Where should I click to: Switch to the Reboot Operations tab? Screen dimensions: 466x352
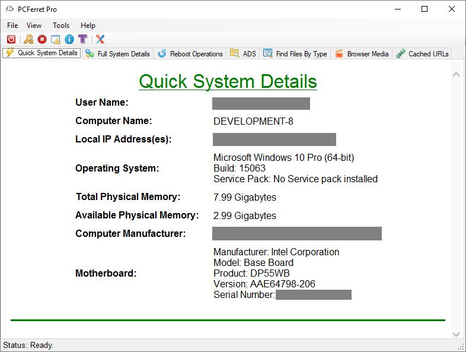coord(190,54)
